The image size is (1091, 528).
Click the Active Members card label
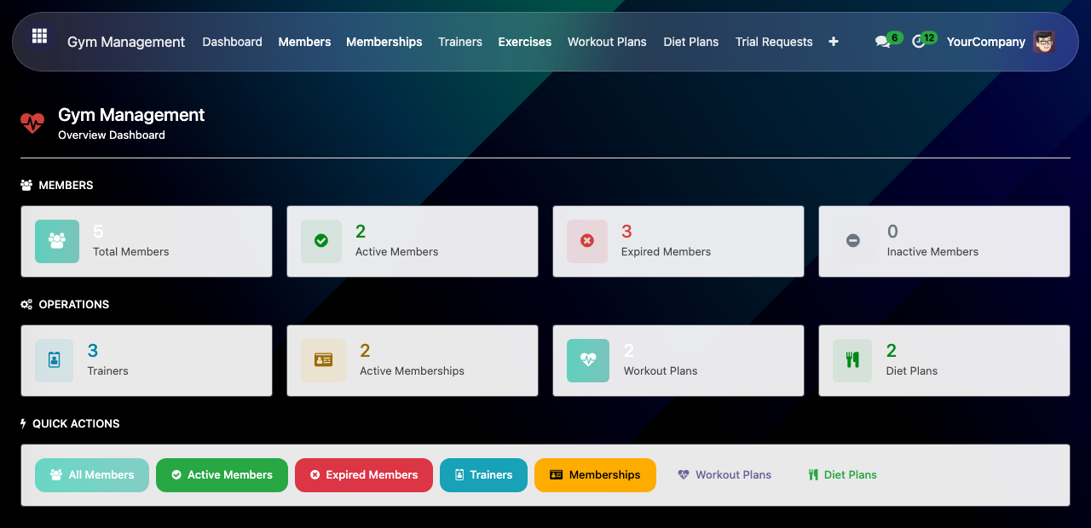pyautogui.click(x=397, y=252)
